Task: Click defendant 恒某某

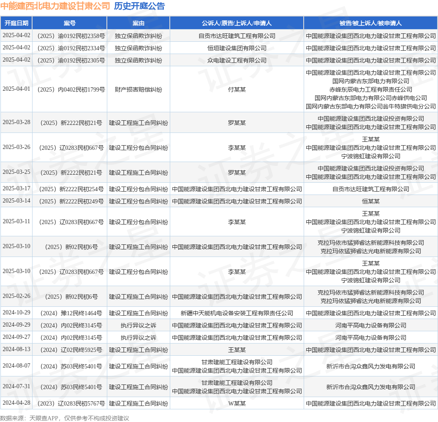Action: tap(371, 202)
